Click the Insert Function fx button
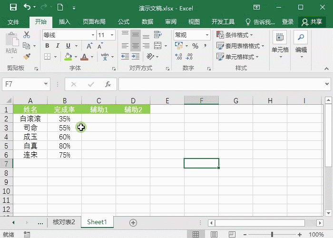The width and height of the screenshot is (333, 238). click(x=108, y=84)
